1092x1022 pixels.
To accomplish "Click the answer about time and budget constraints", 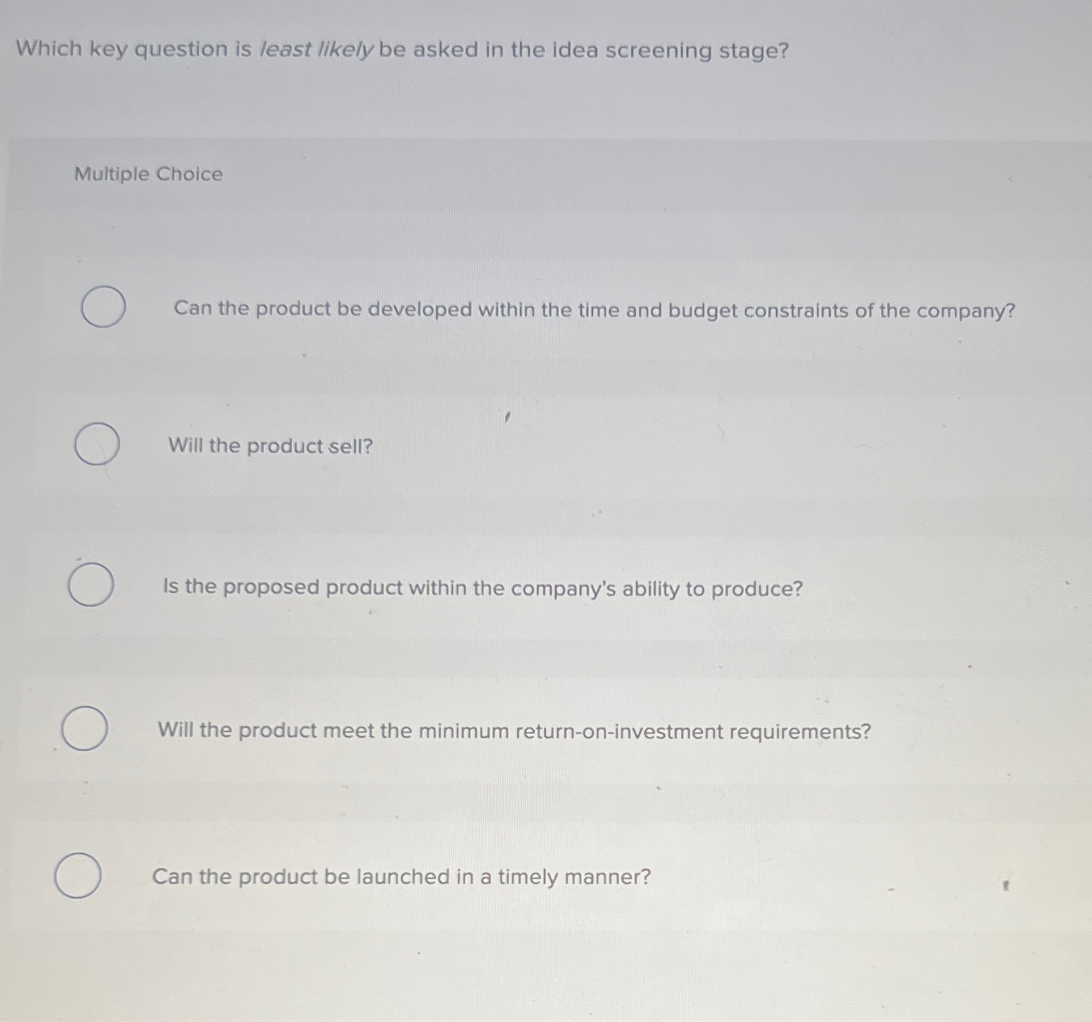I will (x=593, y=310).
